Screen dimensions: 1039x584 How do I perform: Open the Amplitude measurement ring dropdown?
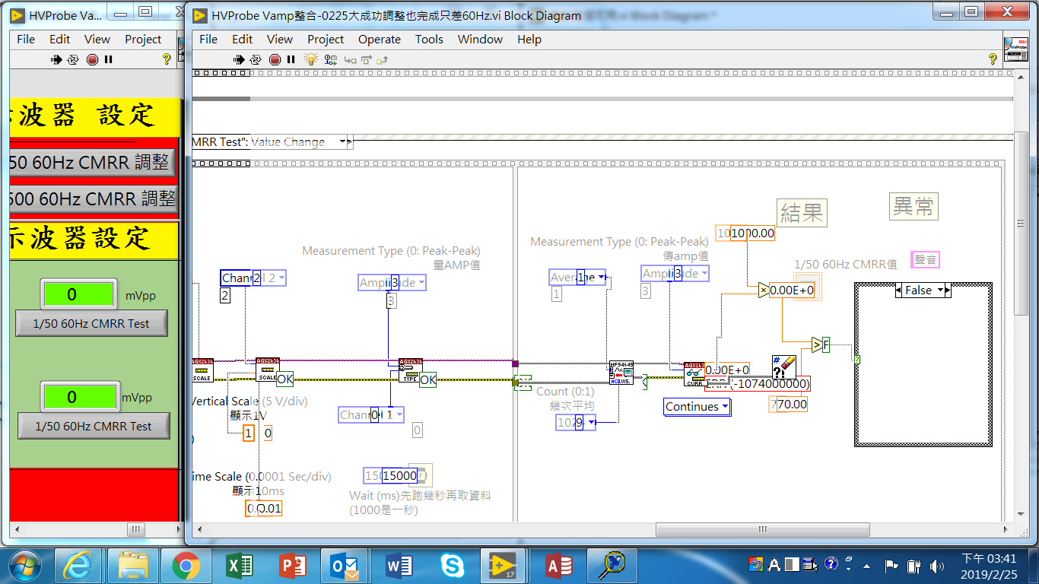421,282
